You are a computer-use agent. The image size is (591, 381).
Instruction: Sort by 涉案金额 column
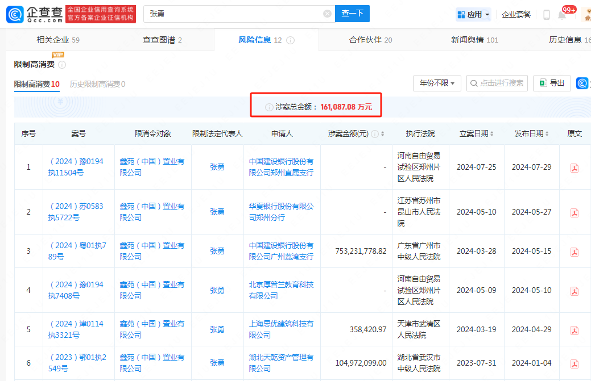tap(382, 134)
